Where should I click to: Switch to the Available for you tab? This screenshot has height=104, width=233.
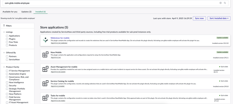pos(10,12)
